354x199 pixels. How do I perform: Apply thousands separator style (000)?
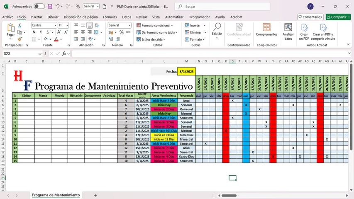tap(128, 32)
